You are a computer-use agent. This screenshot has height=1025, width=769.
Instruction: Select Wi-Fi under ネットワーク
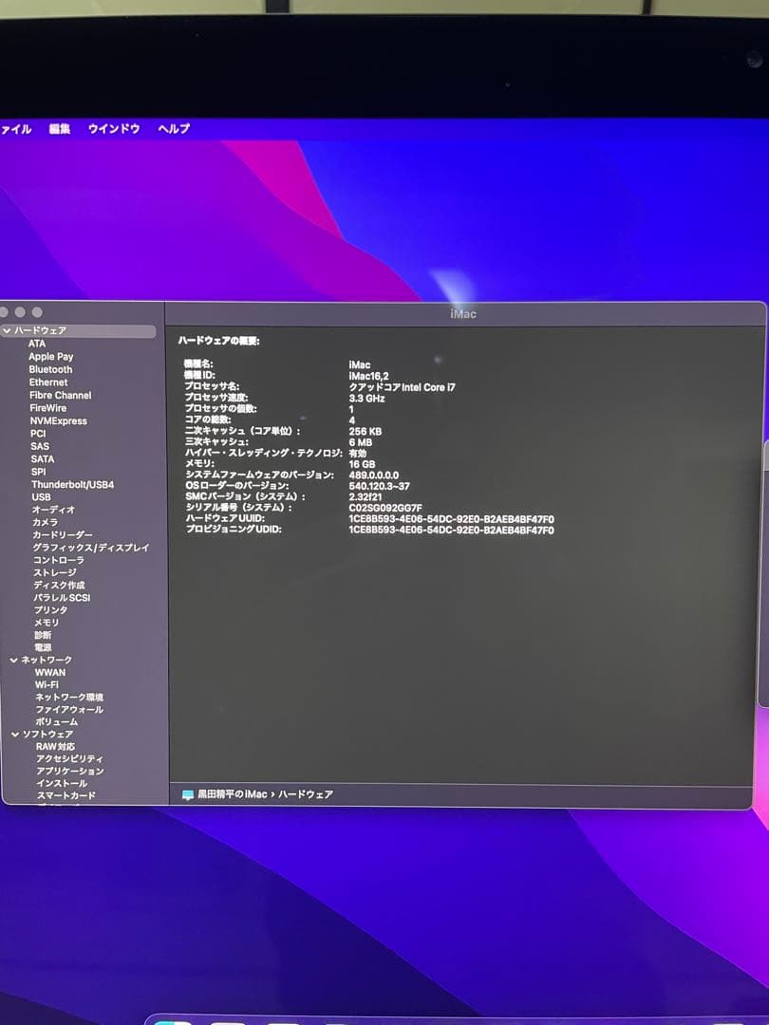pos(47,684)
